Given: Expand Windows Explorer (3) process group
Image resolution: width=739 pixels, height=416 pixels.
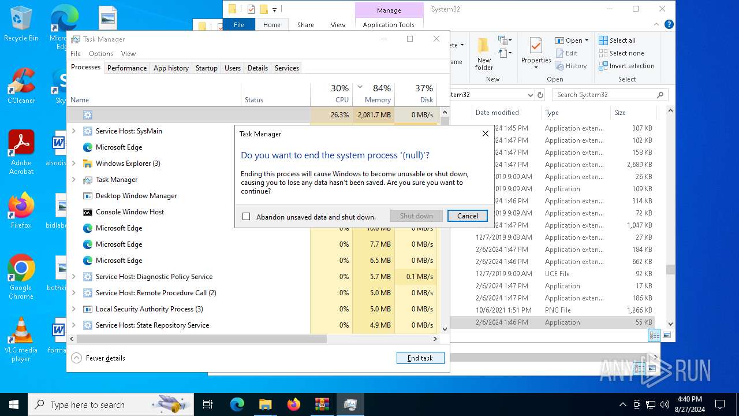Looking at the screenshot, I should 73,164.
